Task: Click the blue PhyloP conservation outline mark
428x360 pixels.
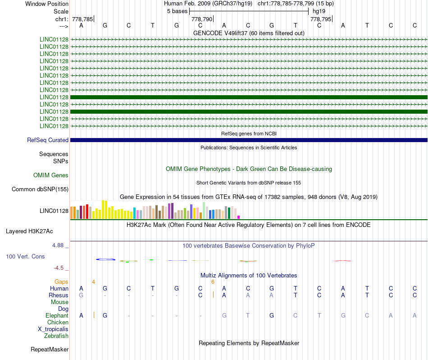Action: 105,259
